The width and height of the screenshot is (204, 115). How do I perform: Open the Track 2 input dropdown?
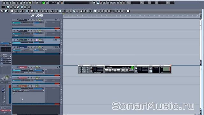[x=23, y=35]
